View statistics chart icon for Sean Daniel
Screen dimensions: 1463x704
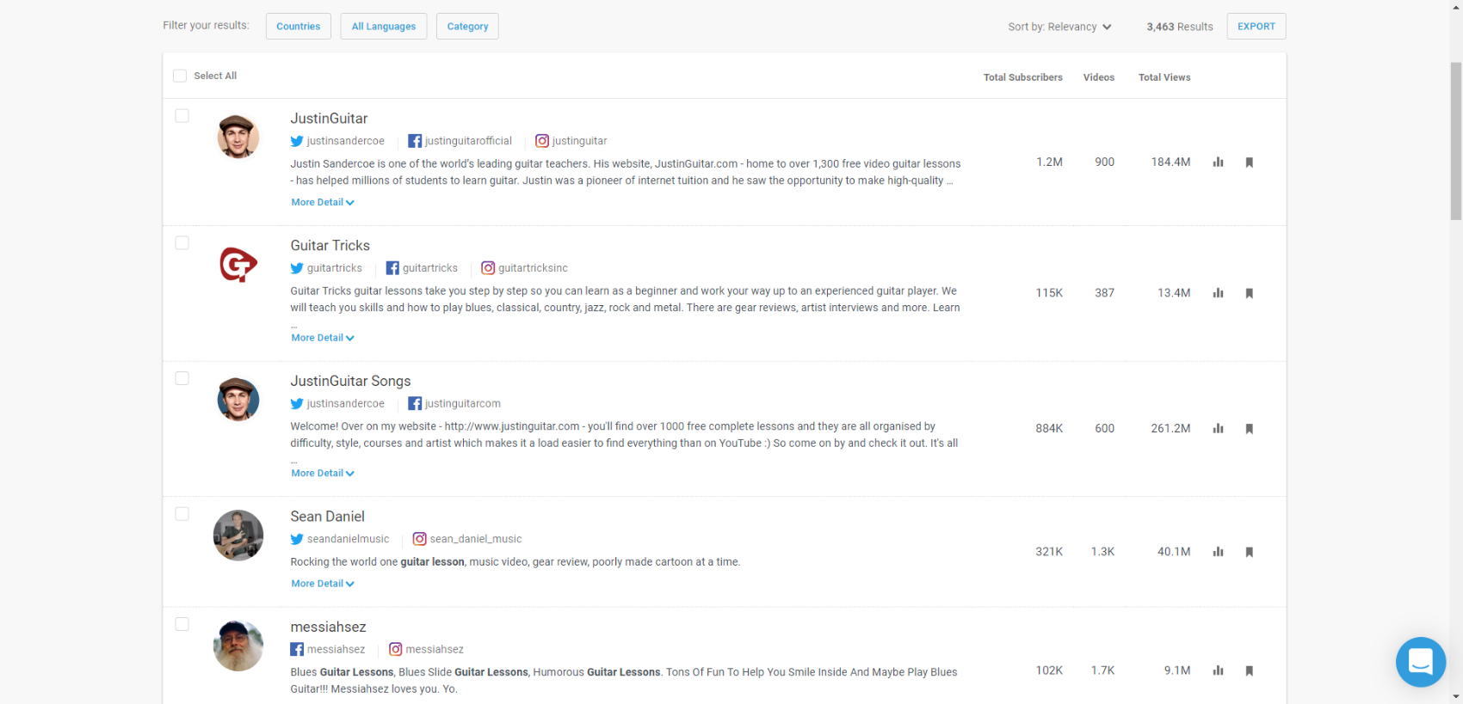pos(1218,551)
